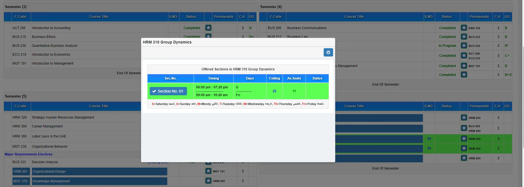The width and height of the screenshot is (524, 187).
Task: Click HRM 320 course code
Action: [x=19, y=117]
